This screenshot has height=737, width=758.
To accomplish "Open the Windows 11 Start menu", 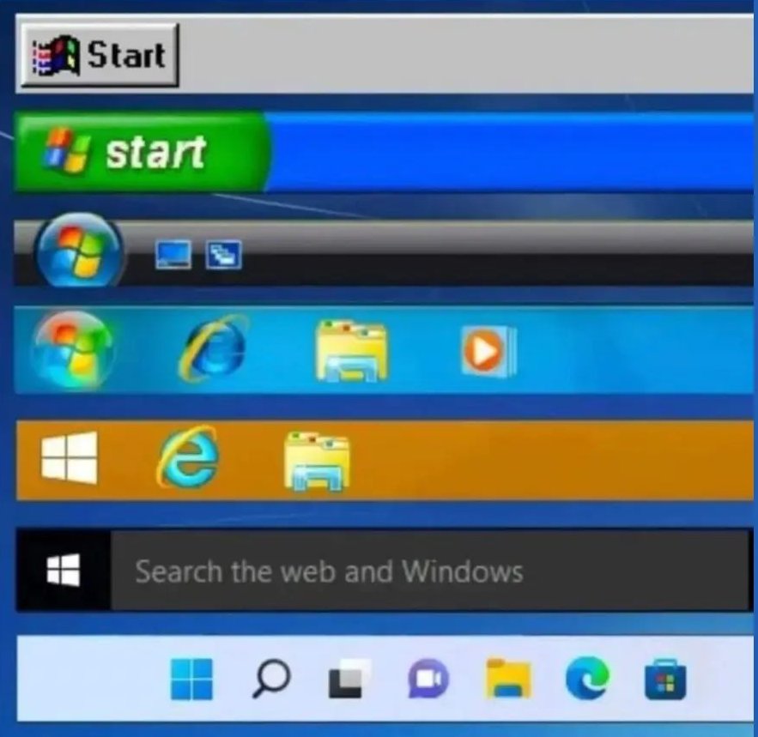I will 191,679.
